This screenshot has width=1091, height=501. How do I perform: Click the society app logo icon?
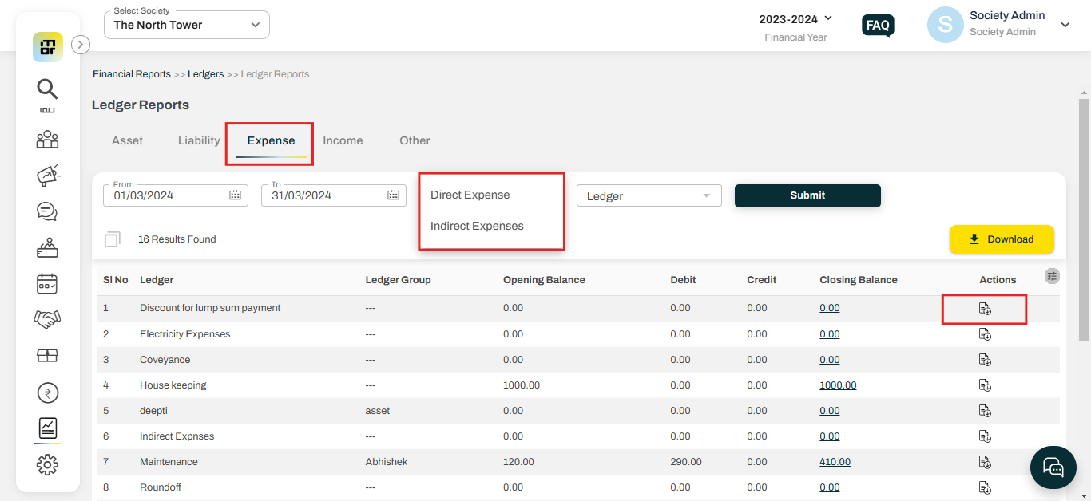click(x=48, y=47)
